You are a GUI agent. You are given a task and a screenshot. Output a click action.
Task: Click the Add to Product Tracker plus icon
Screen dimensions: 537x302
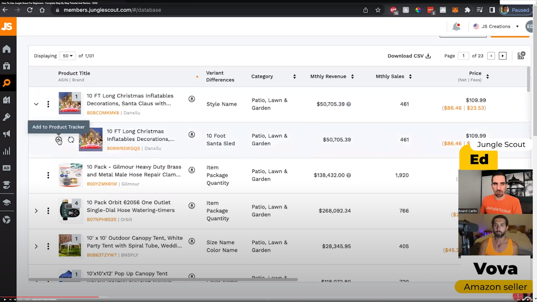point(58,140)
